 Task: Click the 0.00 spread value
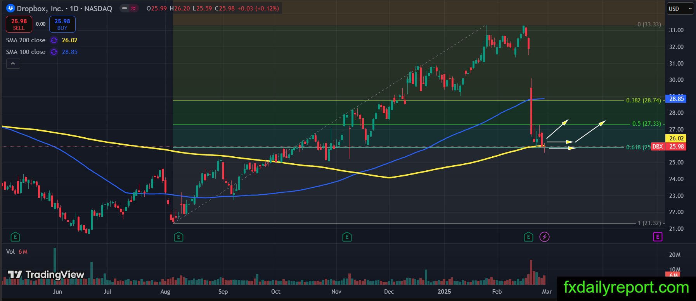tap(41, 24)
